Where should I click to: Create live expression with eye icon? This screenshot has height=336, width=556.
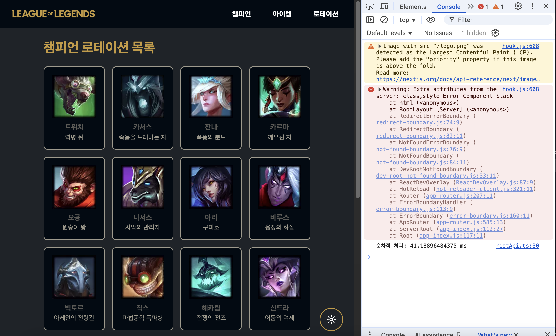[x=430, y=20]
